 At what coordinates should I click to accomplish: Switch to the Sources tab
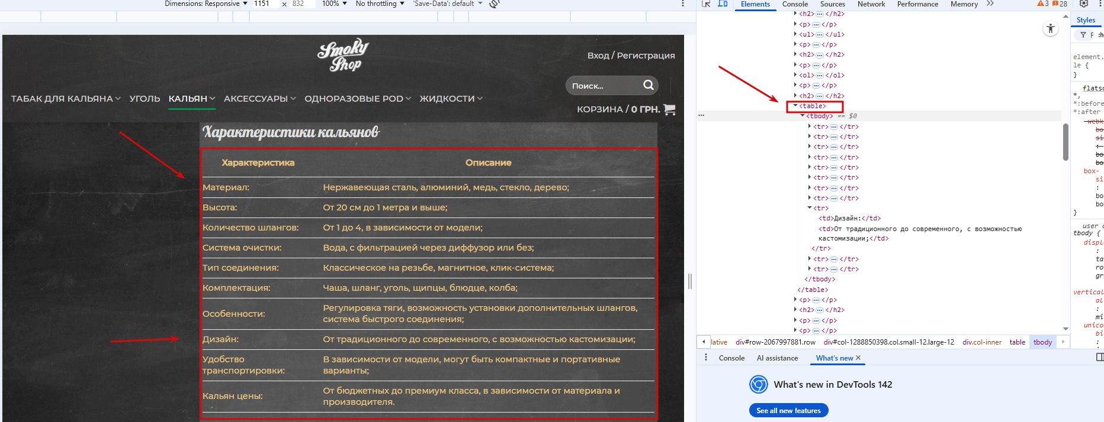(833, 4)
